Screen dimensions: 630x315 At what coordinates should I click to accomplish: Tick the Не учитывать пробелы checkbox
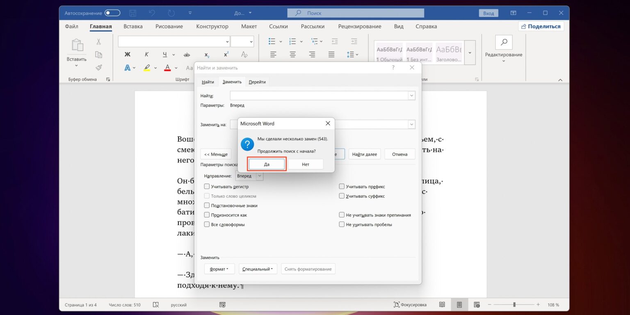[342, 224]
